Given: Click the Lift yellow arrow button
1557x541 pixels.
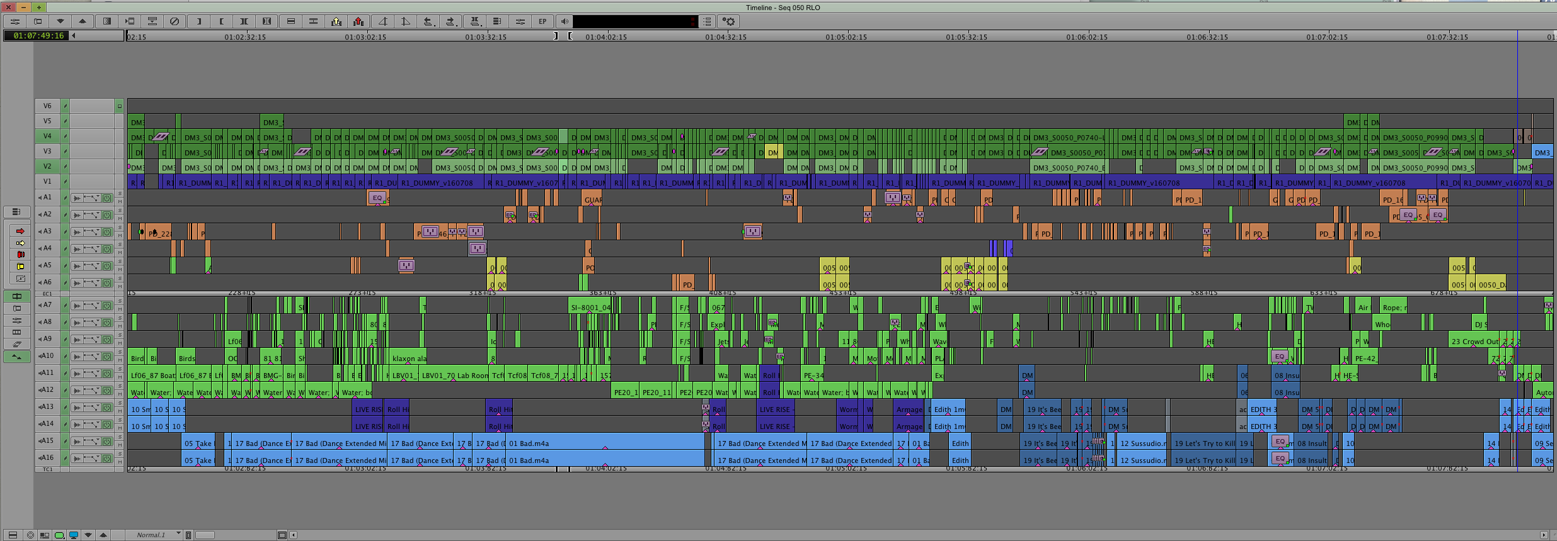Looking at the screenshot, I should point(336,21).
